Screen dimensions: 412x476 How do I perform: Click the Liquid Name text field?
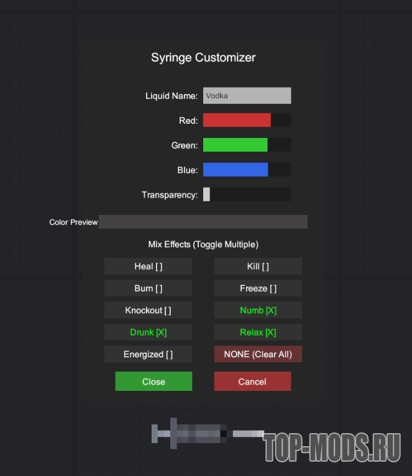point(247,96)
